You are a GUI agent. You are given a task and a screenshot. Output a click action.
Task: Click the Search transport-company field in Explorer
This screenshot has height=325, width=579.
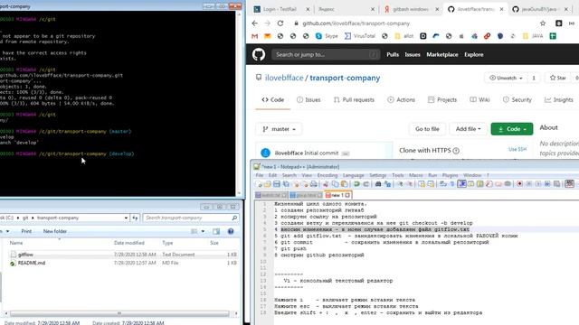(191, 218)
